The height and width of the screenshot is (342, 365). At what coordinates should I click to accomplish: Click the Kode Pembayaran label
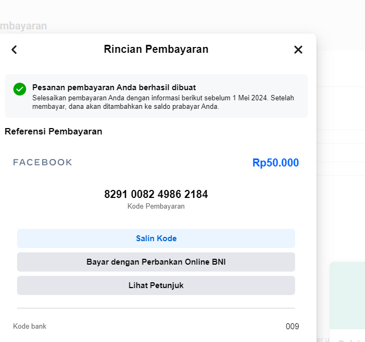click(156, 206)
